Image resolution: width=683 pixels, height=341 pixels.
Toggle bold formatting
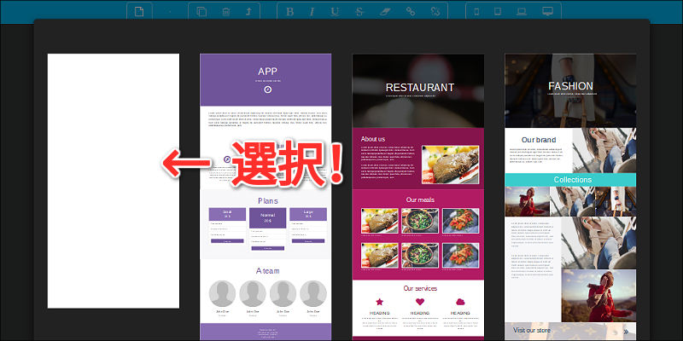[x=289, y=12]
